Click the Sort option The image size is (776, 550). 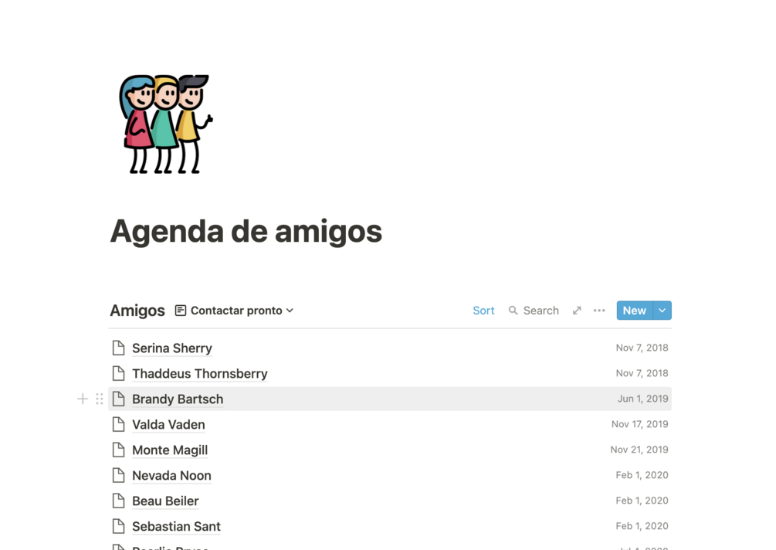tap(483, 311)
